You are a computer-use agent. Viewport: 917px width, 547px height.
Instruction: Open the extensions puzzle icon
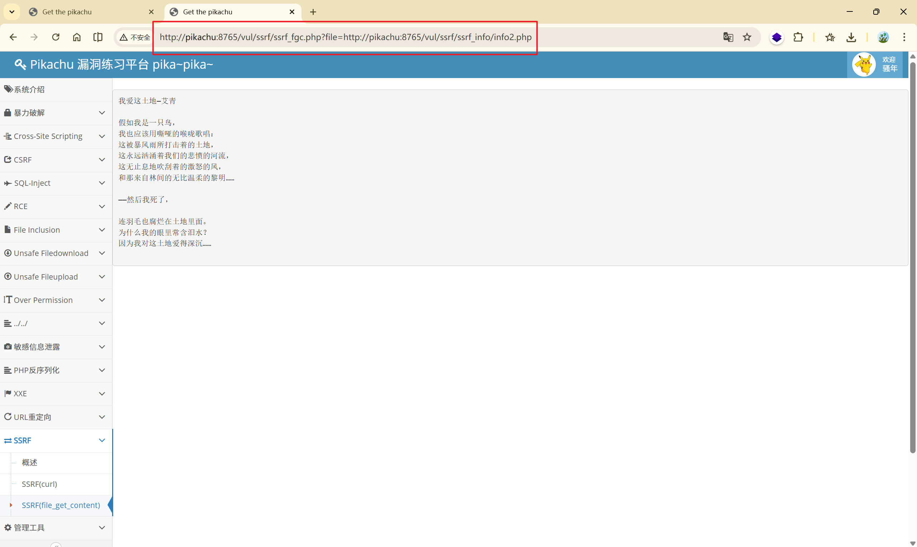tap(798, 37)
